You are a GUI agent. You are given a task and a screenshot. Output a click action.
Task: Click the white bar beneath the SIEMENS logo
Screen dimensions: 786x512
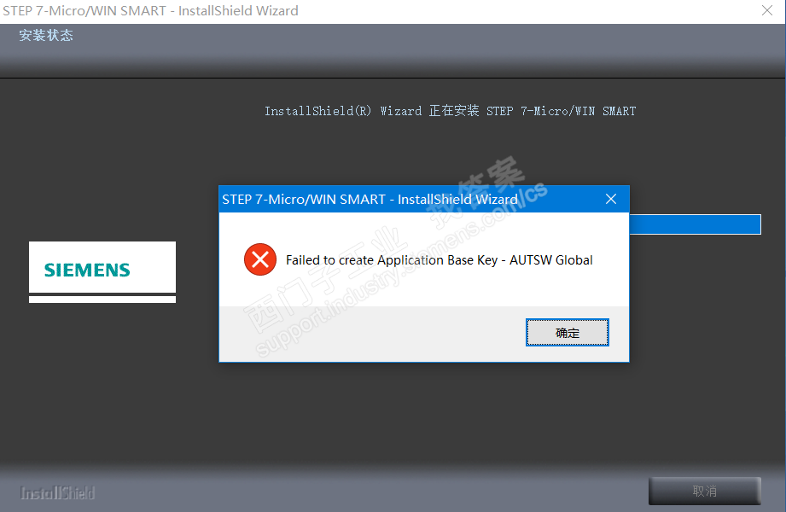click(x=102, y=300)
